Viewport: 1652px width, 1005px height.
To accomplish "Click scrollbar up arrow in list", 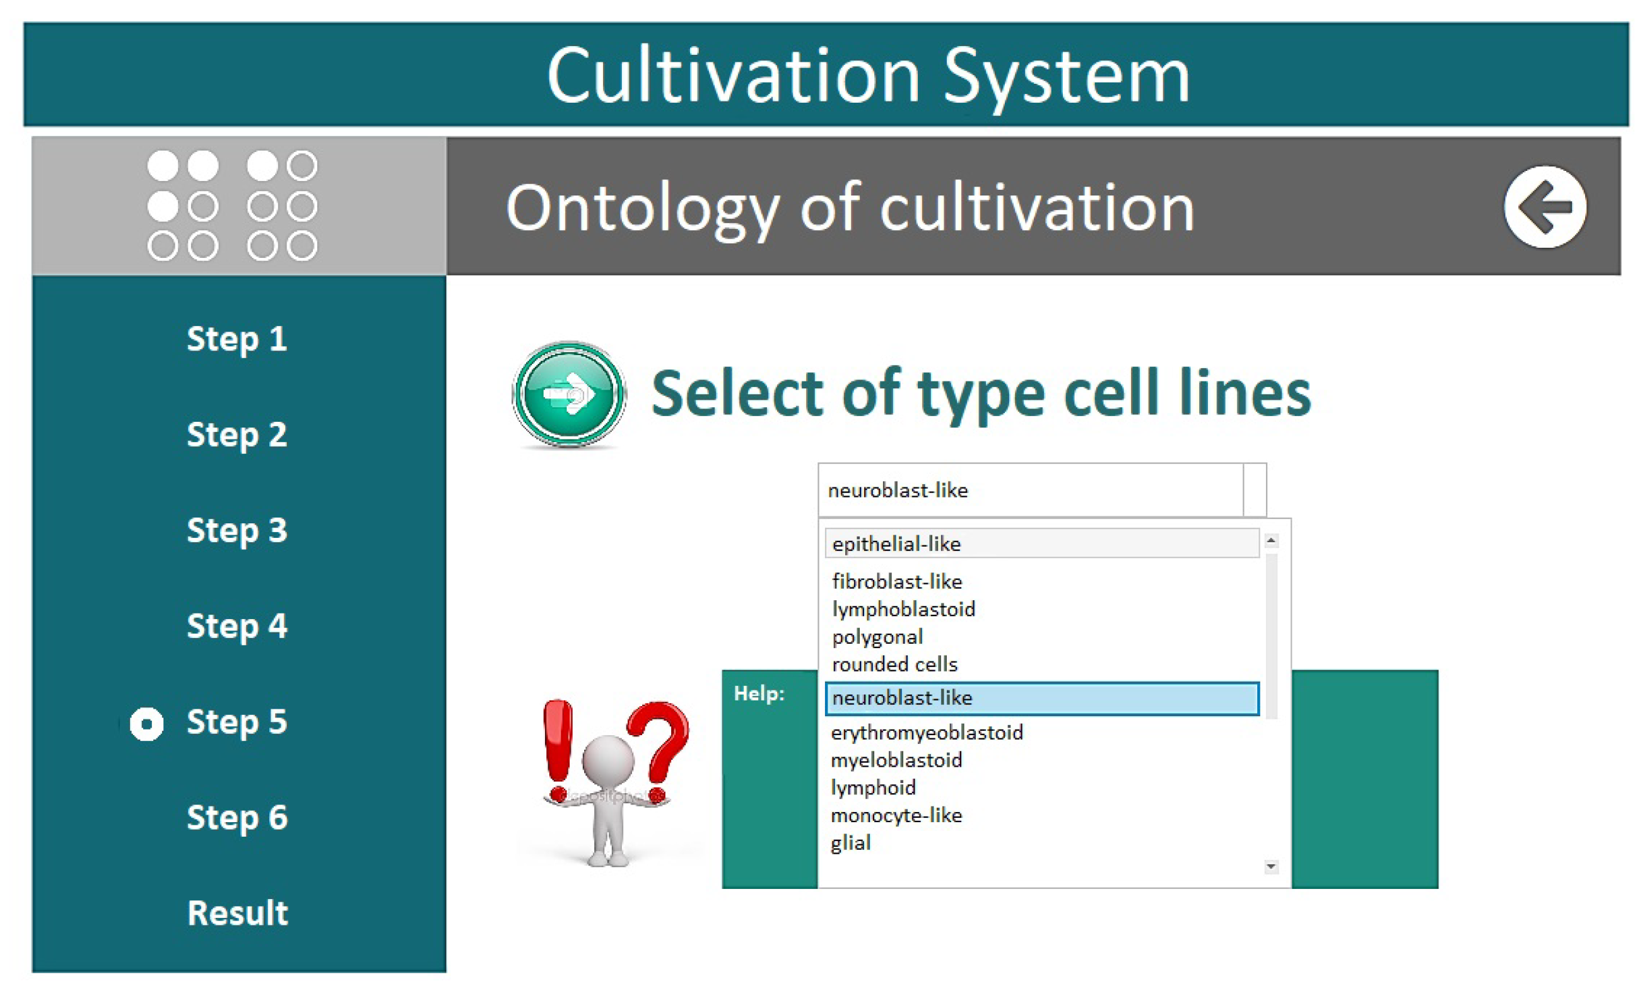I will [1270, 540].
